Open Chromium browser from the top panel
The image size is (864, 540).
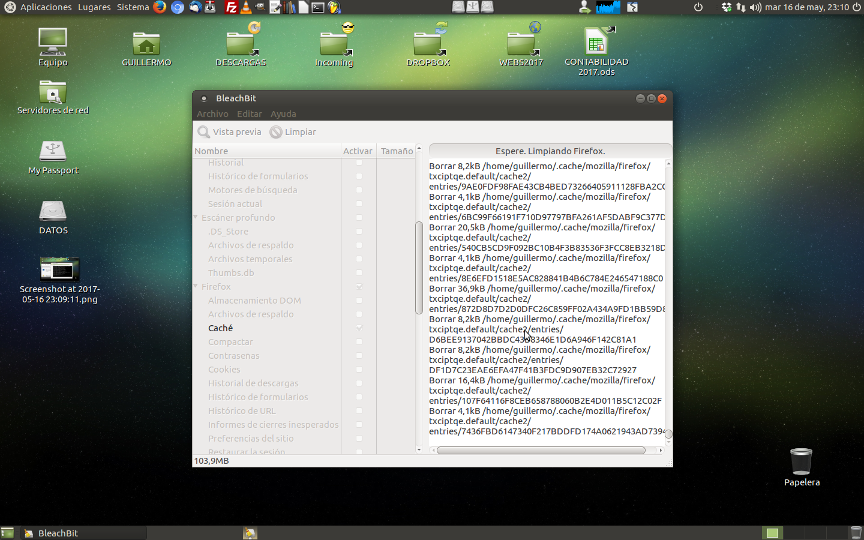pyautogui.click(x=177, y=7)
